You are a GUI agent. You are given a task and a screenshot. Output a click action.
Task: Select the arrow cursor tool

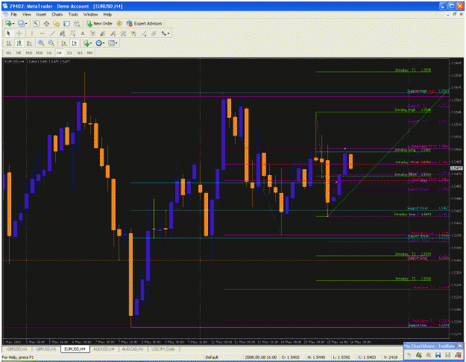coord(8,34)
